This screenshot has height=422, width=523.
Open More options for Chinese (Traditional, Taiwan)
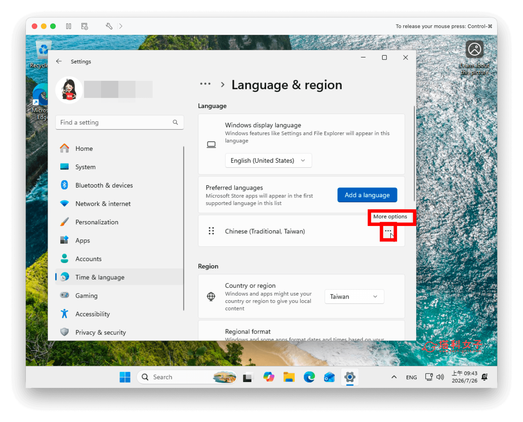pos(388,231)
